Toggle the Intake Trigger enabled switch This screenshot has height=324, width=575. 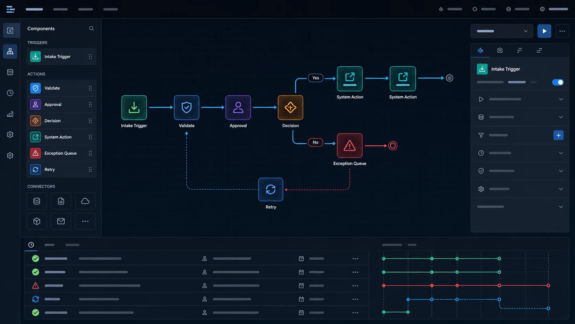pyautogui.click(x=557, y=82)
